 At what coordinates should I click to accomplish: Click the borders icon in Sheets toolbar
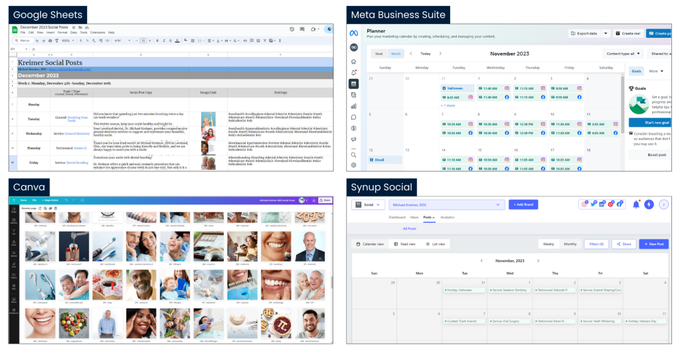click(x=193, y=40)
